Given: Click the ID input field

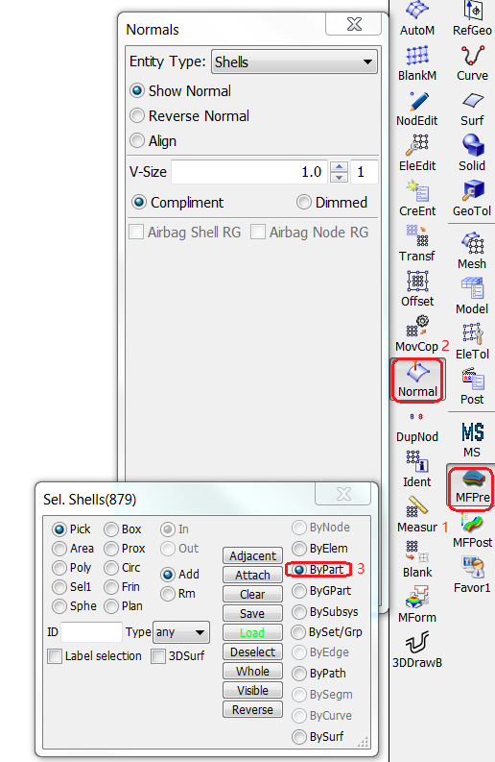Looking at the screenshot, I should click(91, 632).
